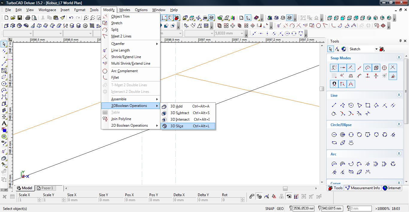Switch to the Measurement Info tab
The height and width of the screenshot is (212, 409).
pos(362,188)
